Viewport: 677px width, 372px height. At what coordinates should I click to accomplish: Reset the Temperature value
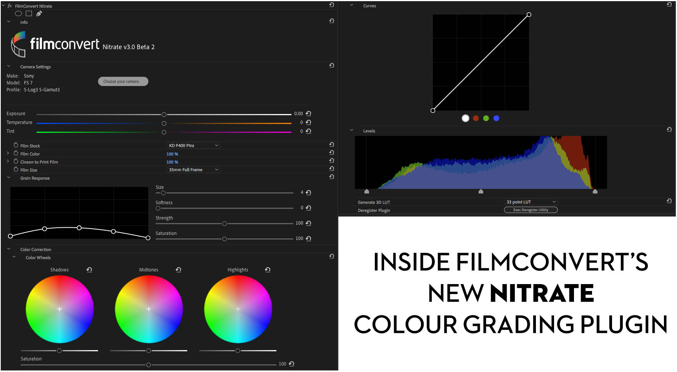point(308,122)
